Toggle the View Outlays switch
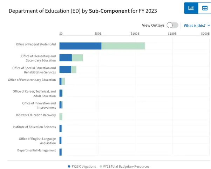This screenshot has height=169, width=211. pos(172,25)
